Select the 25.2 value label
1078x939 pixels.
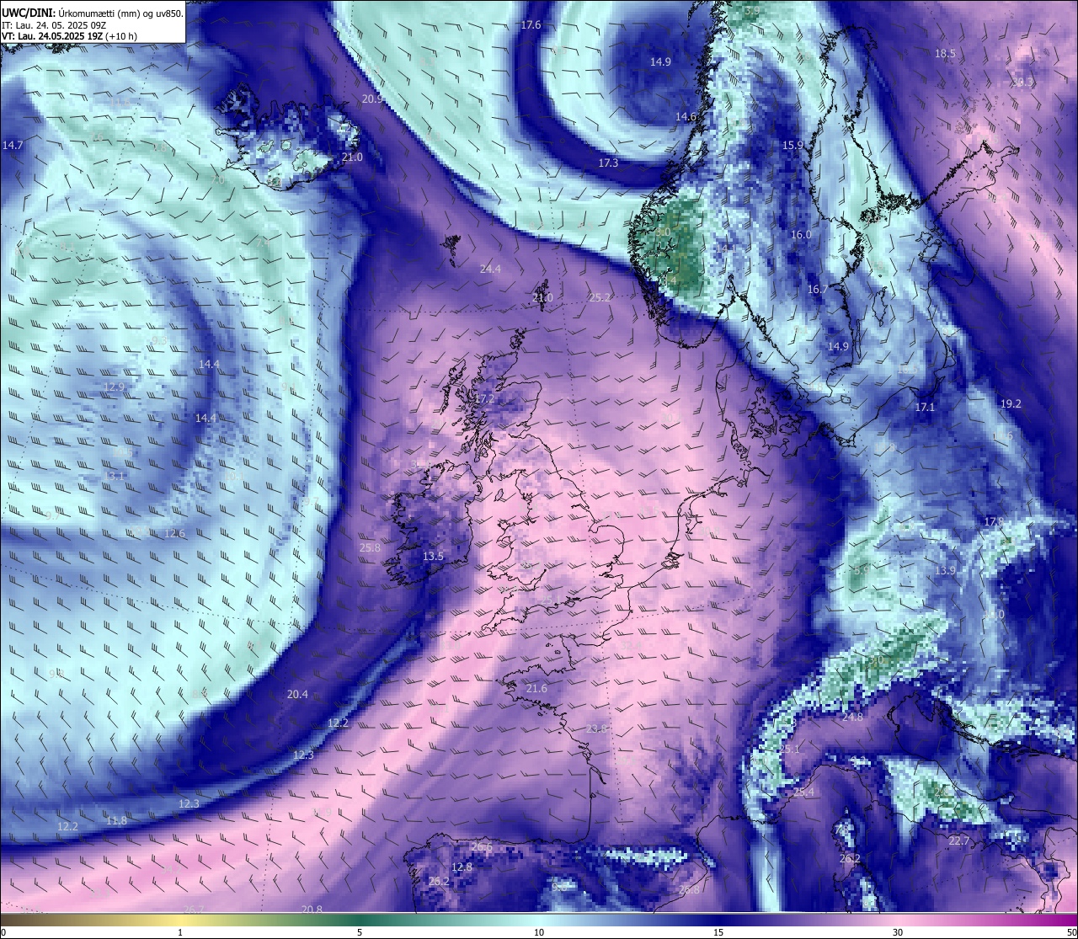tap(600, 298)
